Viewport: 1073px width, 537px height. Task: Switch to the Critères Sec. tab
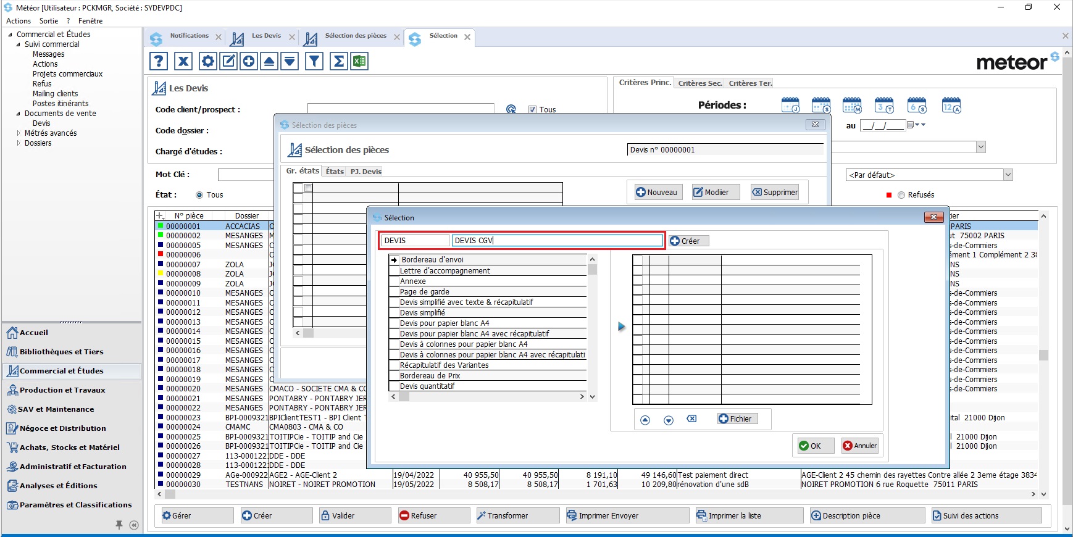700,83
